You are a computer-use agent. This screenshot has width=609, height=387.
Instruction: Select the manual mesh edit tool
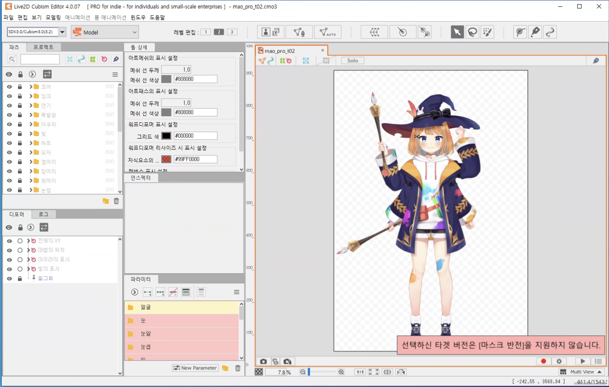pos(299,32)
